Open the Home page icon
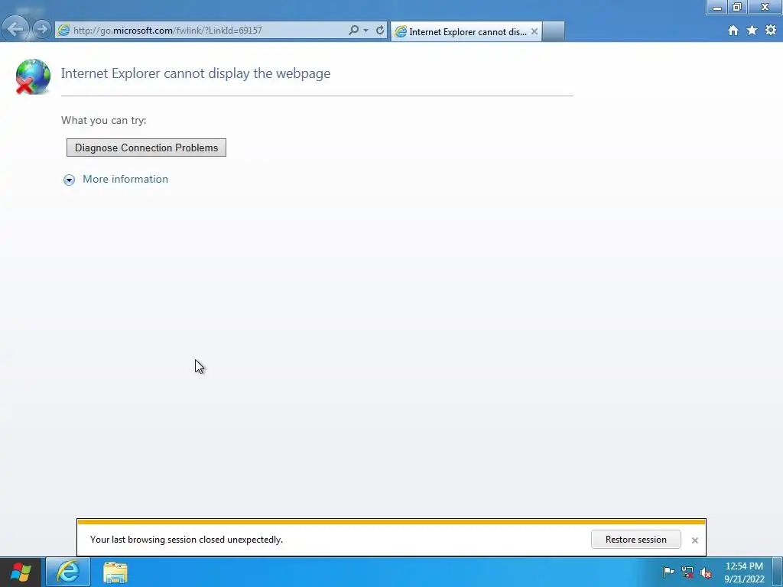This screenshot has width=783, height=587. [x=733, y=31]
